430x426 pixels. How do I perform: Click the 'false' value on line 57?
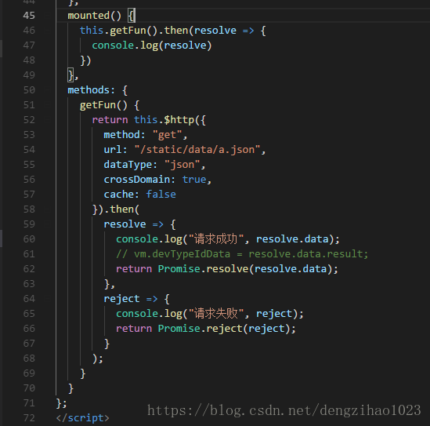click(x=161, y=195)
